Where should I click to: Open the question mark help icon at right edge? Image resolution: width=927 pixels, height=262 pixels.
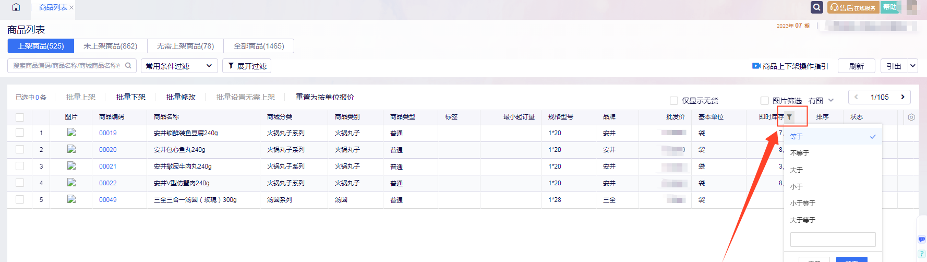pos(922,254)
